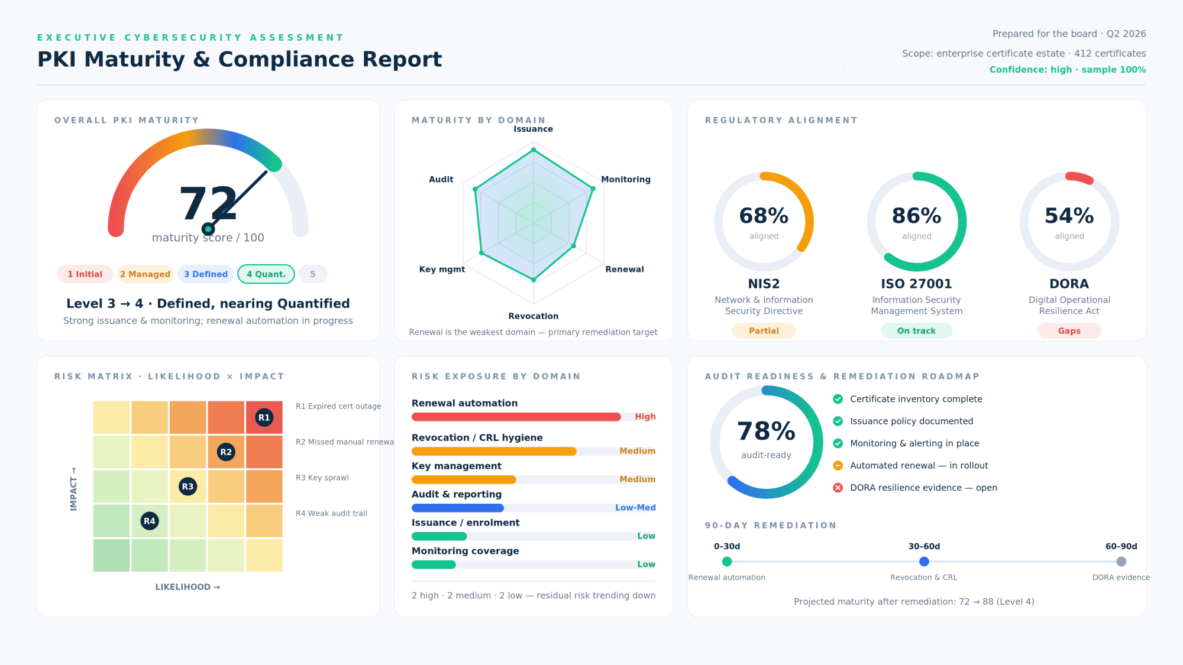The width and height of the screenshot is (1183, 665).
Task: Click 'Network & Information Security Directive' description
Action: tap(764, 306)
